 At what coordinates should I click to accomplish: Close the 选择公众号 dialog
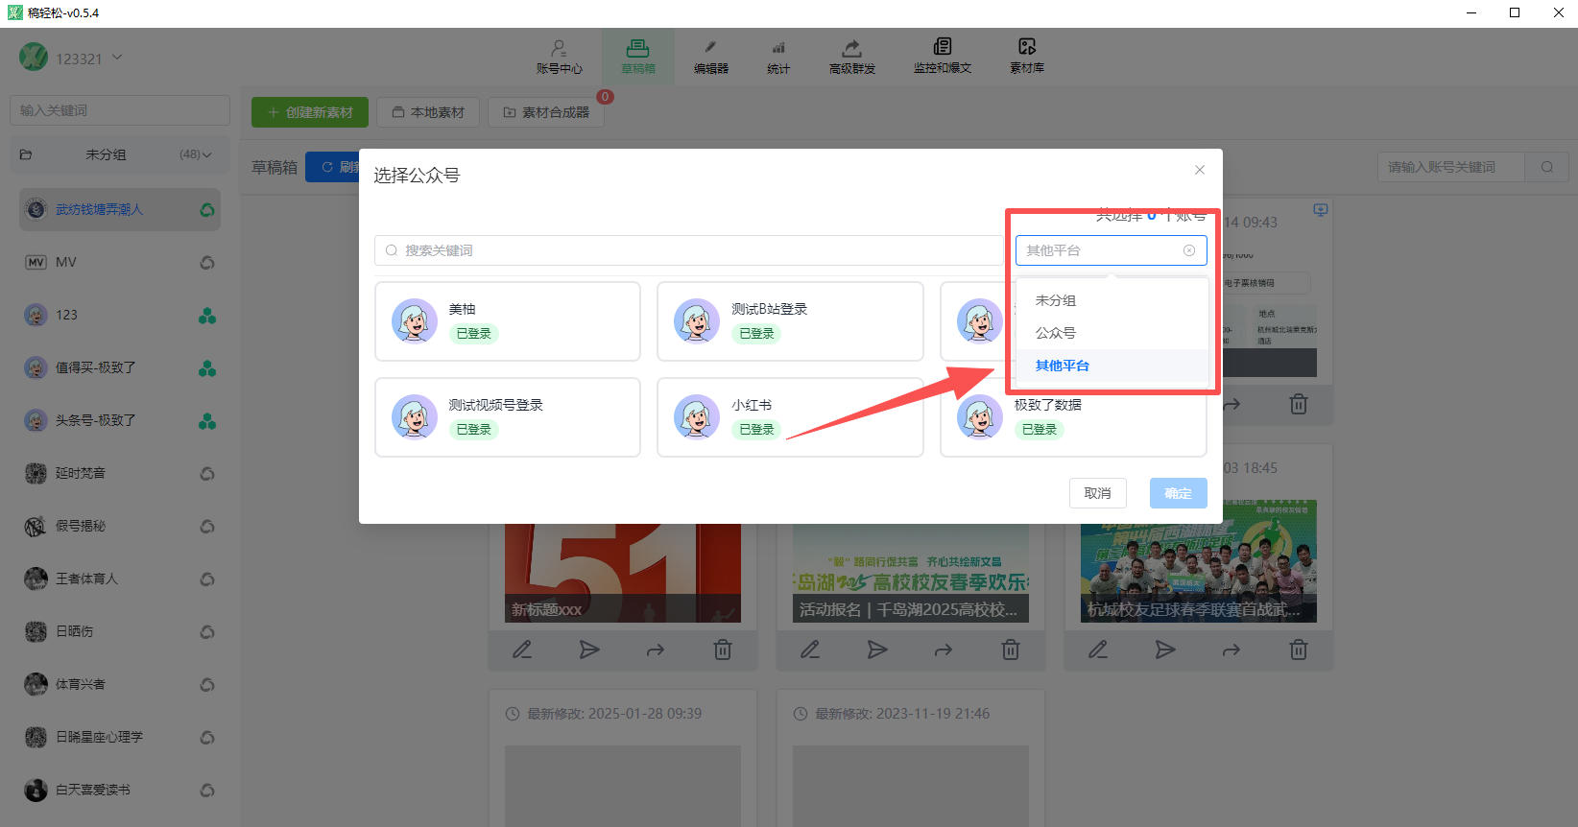click(1199, 170)
